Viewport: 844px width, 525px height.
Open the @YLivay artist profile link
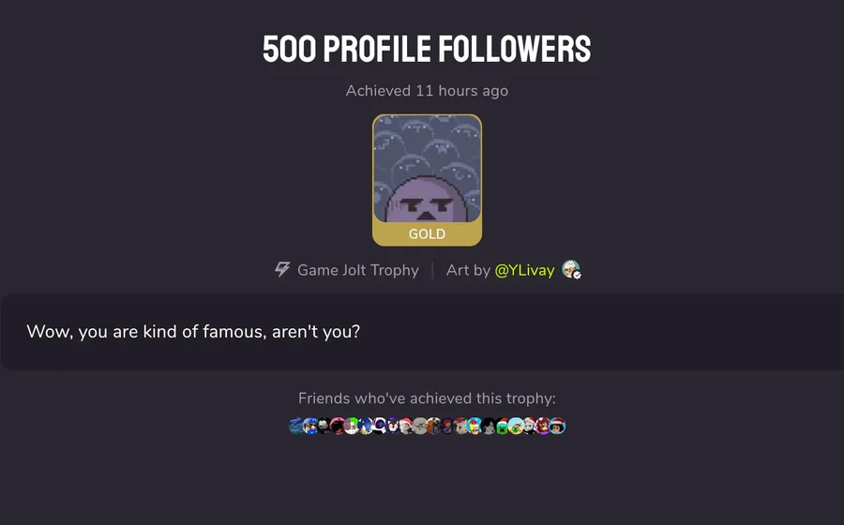524,270
